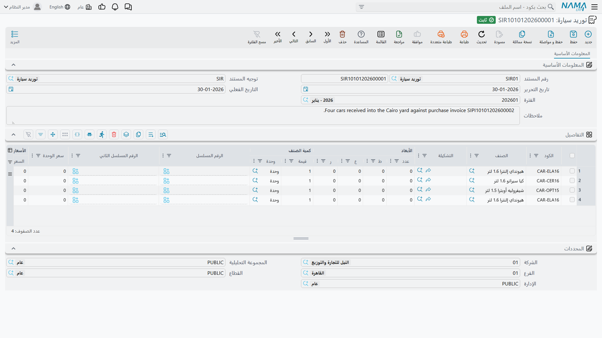Image resolution: width=602 pixels, height=338 pixels.
Task: Open the chat messages icon in top bar
Action: coord(128,7)
